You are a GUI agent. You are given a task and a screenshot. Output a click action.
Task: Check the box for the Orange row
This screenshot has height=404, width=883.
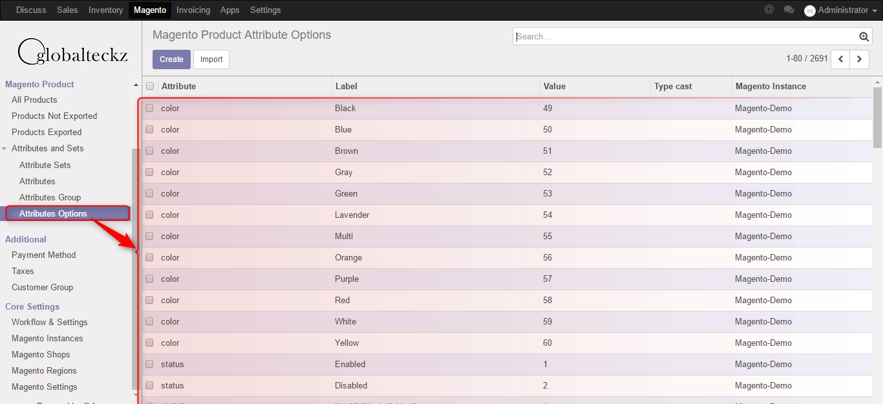point(149,257)
